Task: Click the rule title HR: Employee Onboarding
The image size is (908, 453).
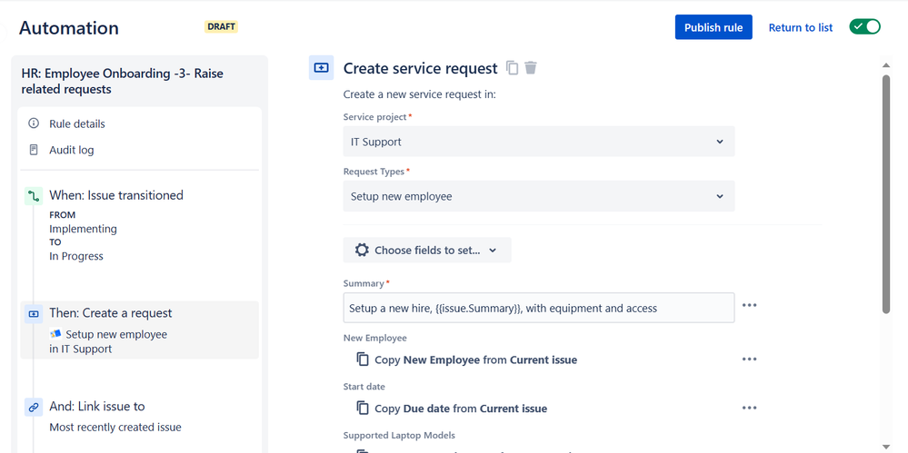Action: (x=122, y=82)
